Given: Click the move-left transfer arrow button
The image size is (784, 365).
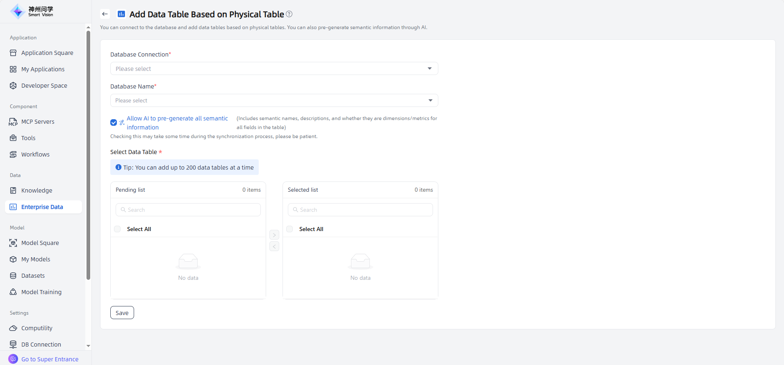Looking at the screenshot, I should [x=274, y=246].
